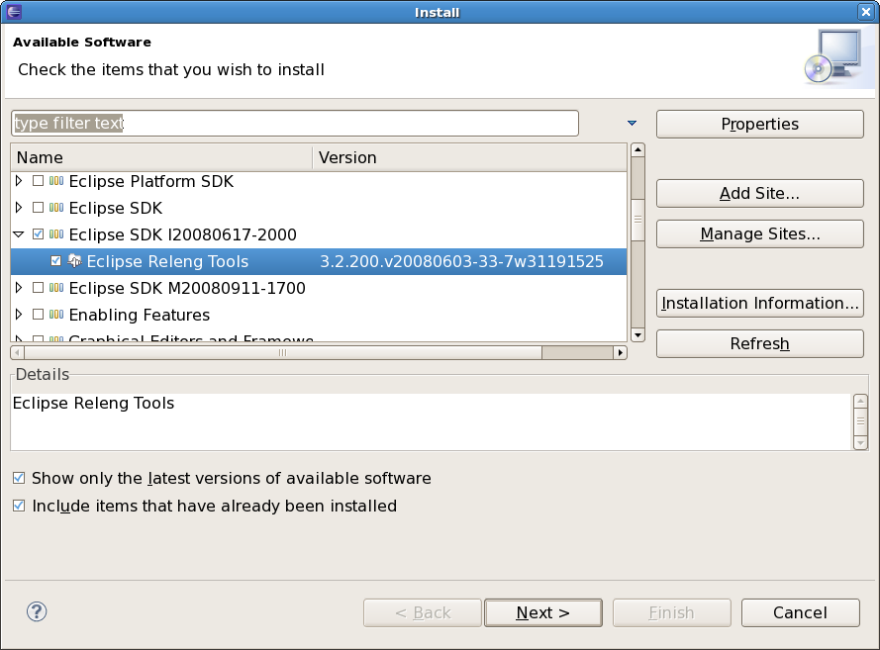This screenshot has height=650, width=880.
Task: Click the Add Site... button
Action: pos(760,194)
